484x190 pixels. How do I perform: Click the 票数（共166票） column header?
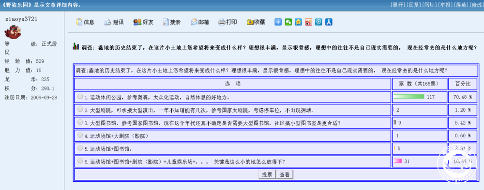419,84
